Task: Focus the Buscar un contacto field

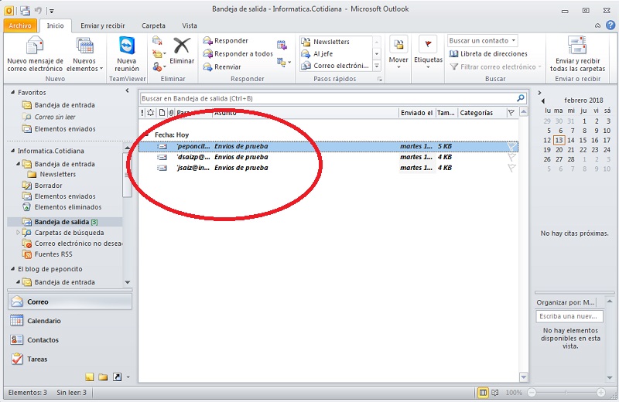Action: (x=482, y=41)
